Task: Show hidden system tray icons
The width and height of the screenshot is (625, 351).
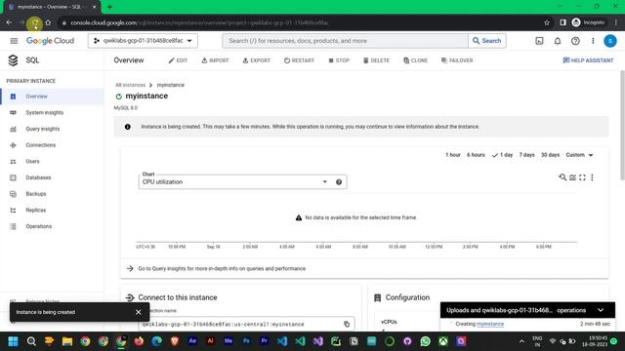Action: point(521,341)
